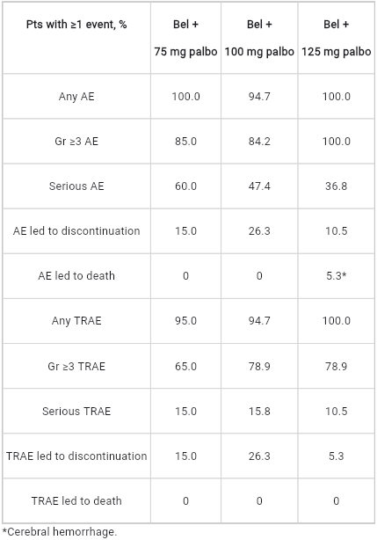This screenshot has height=540, width=377.
Task: Click the 'TRAE led to death' label
Action: tap(76, 500)
